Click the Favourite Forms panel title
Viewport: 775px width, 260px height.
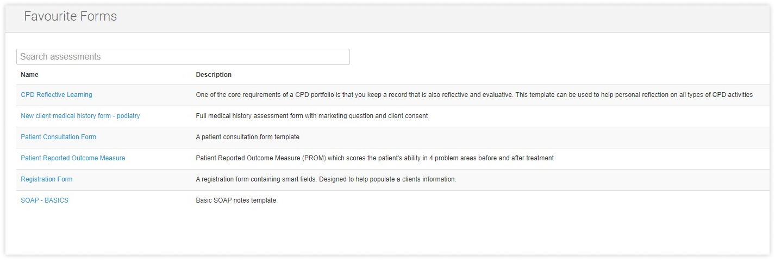pyautogui.click(x=71, y=17)
